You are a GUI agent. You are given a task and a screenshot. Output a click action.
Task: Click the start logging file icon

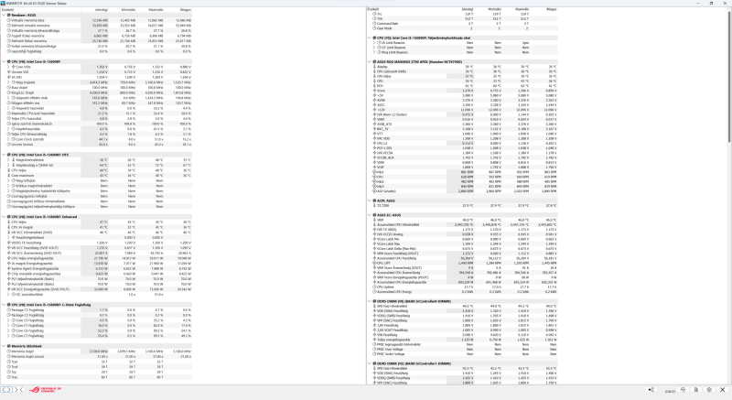tap(696, 390)
